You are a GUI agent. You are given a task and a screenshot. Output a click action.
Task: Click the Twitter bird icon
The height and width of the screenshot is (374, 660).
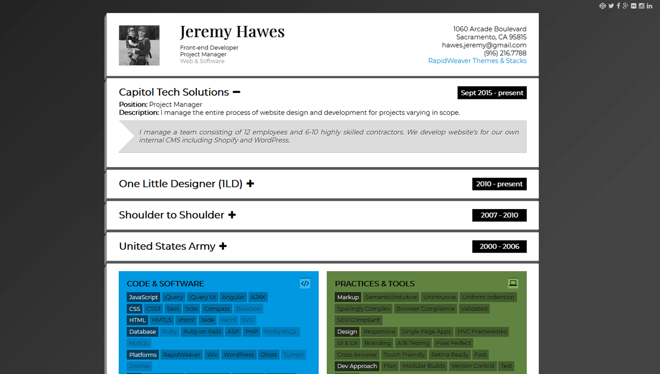click(x=611, y=5)
